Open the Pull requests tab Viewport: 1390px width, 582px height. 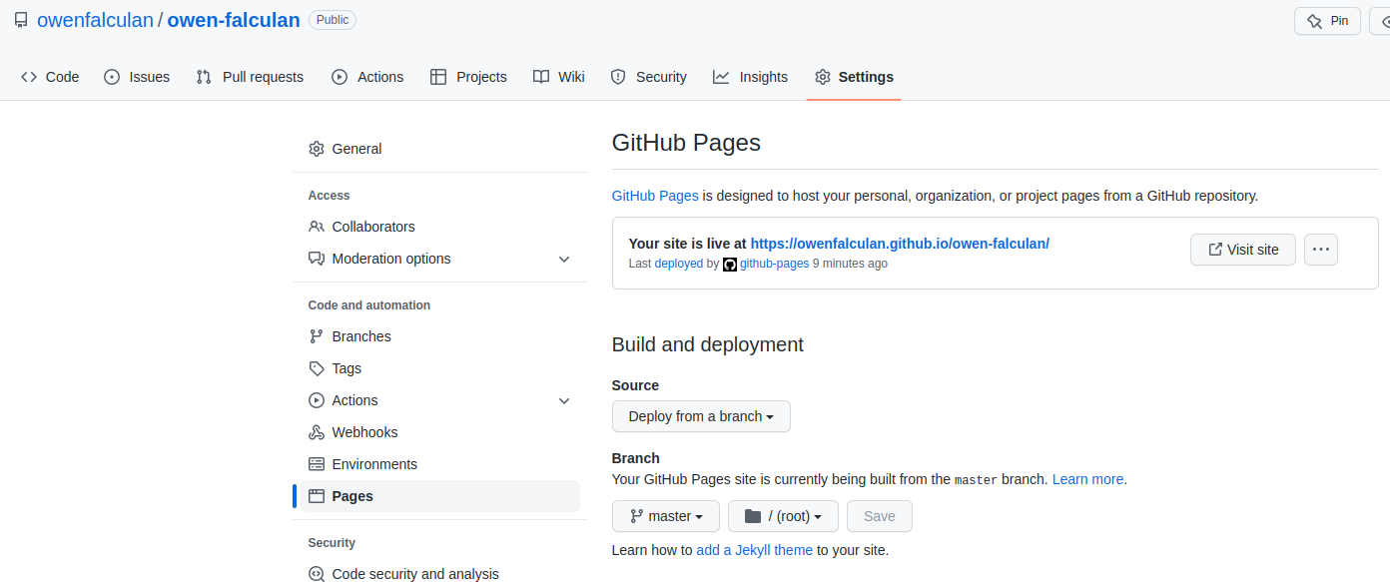click(x=250, y=77)
